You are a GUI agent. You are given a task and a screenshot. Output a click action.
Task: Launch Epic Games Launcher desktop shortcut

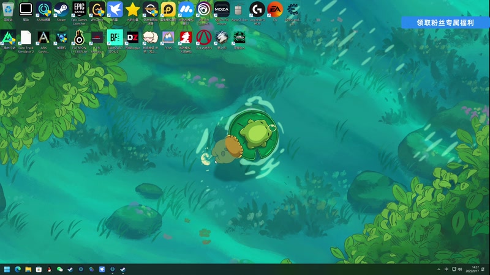pyautogui.click(x=79, y=13)
